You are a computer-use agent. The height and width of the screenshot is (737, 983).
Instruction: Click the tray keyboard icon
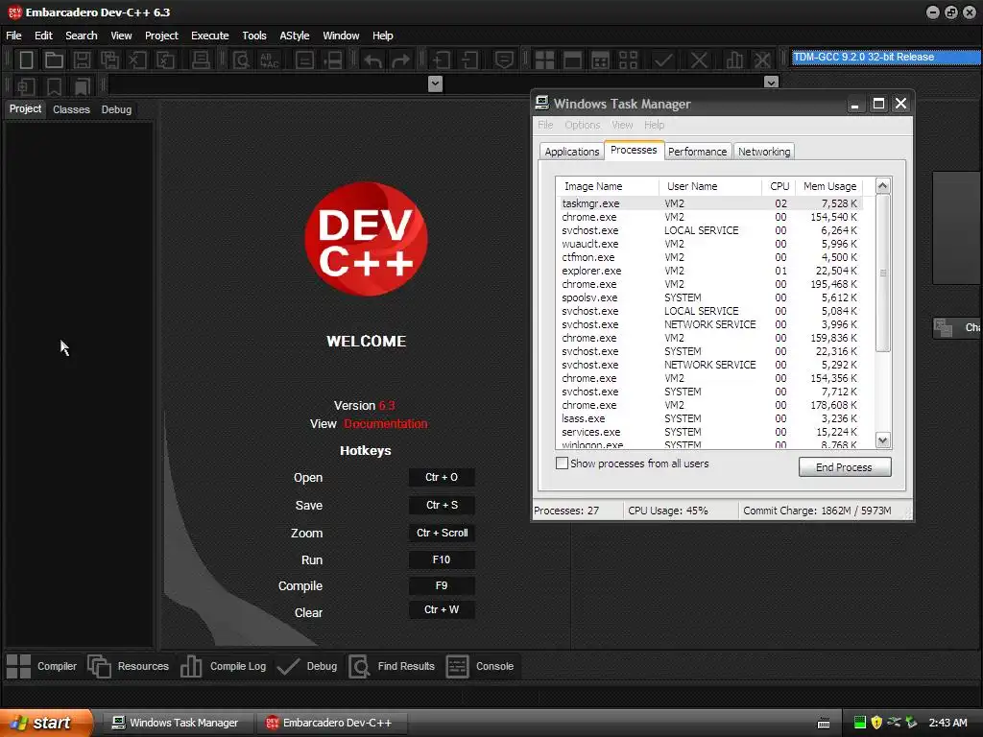[x=824, y=724]
